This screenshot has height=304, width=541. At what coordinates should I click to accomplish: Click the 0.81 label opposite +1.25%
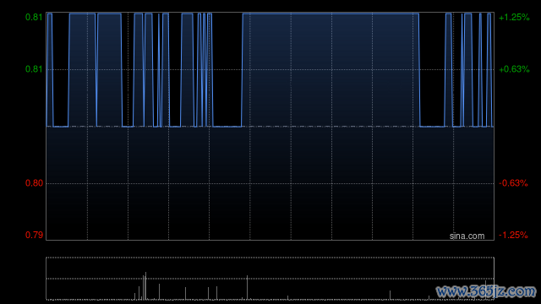pos(34,17)
